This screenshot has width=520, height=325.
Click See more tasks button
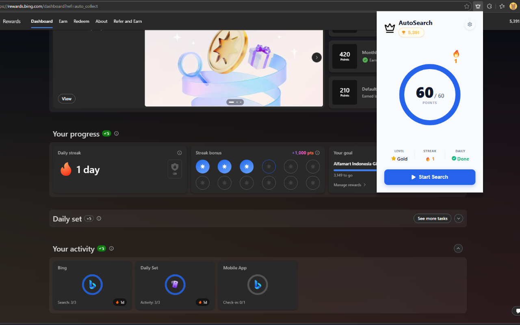pyautogui.click(x=433, y=219)
